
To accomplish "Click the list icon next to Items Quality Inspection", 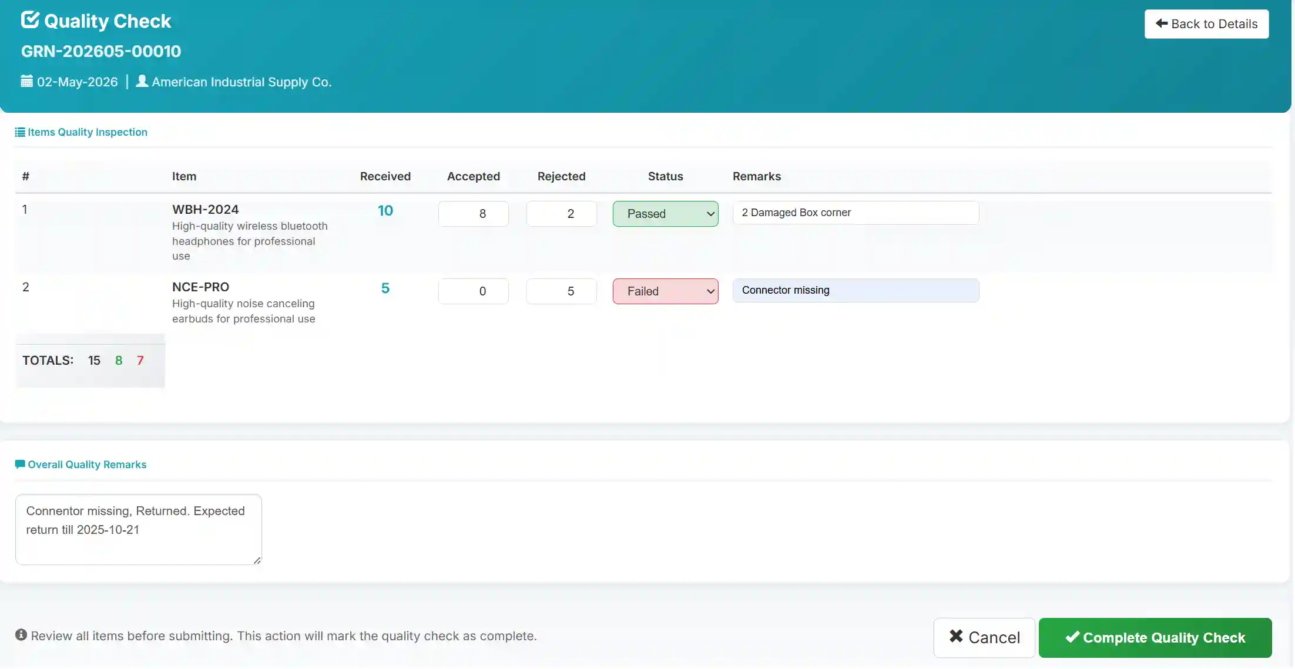I will [x=20, y=132].
